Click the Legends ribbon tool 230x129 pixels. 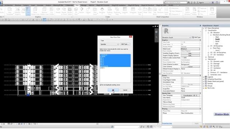[x=125, y=11]
